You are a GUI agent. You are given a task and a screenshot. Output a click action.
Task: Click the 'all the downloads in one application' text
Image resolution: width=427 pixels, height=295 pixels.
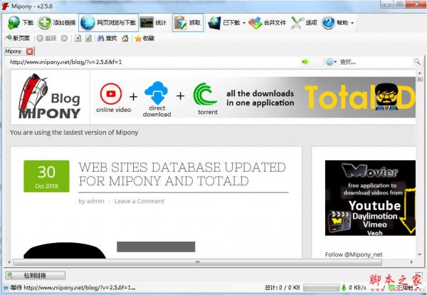click(x=260, y=98)
